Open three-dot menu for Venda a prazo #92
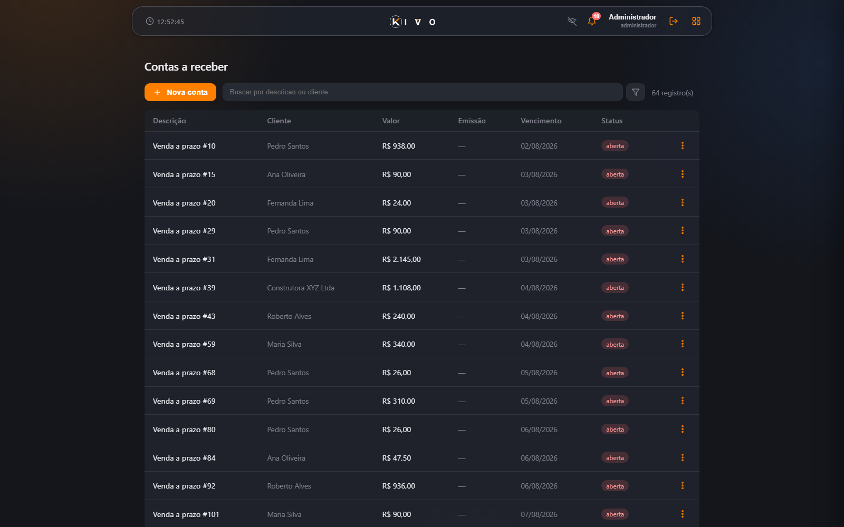 [x=682, y=486]
